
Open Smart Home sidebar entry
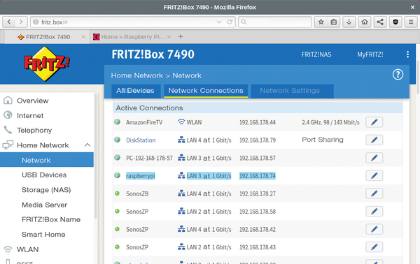coord(43,235)
